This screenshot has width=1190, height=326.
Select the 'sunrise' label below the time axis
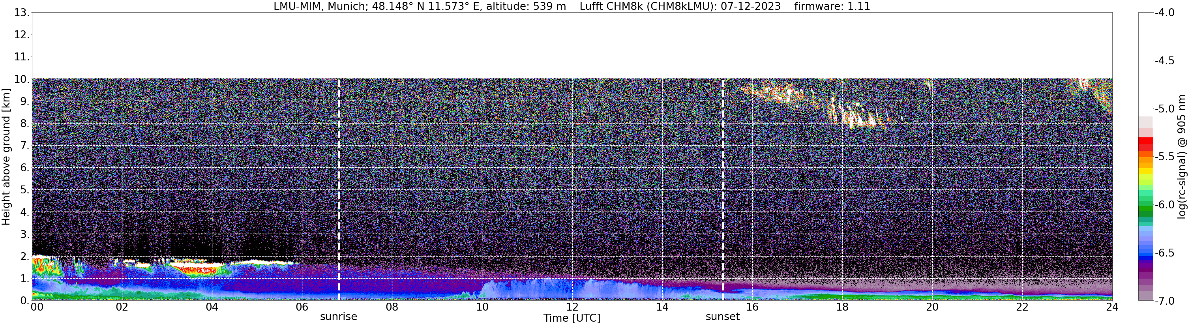(339, 317)
